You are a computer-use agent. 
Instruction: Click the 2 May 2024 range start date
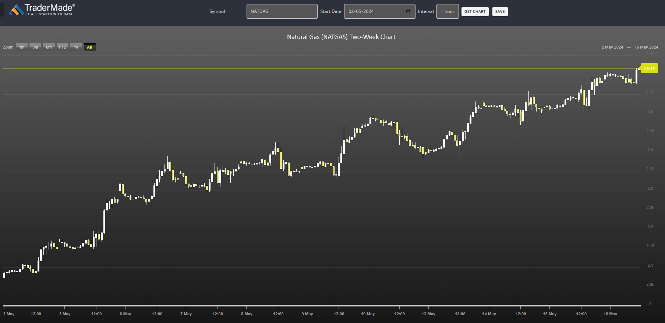point(612,47)
